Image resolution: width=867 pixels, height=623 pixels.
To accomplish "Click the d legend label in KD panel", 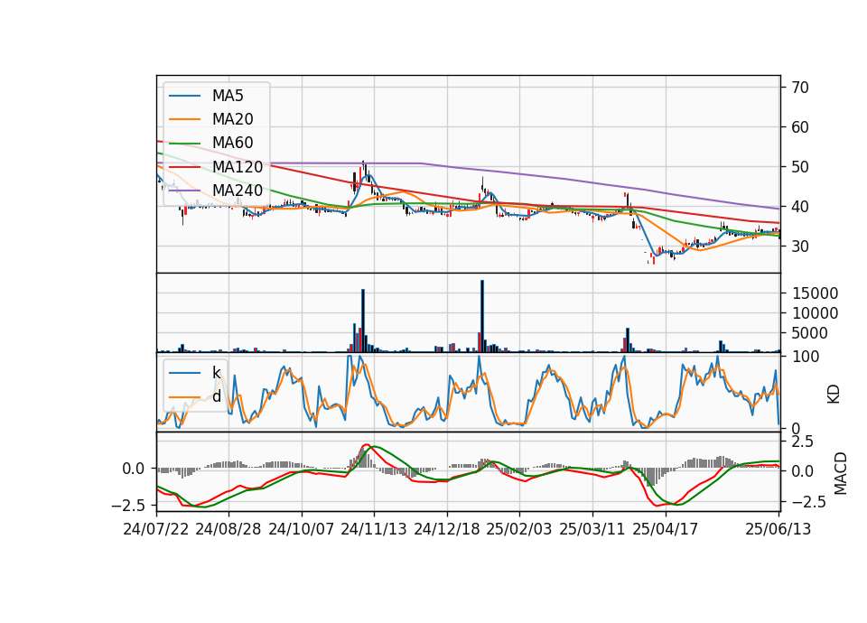I will [216, 396].
